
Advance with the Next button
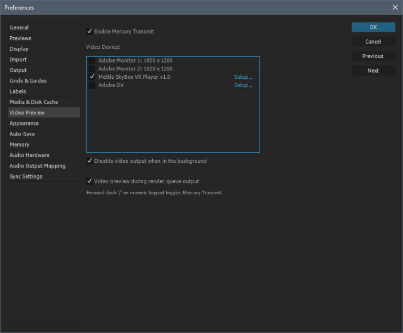click(373, 71)
